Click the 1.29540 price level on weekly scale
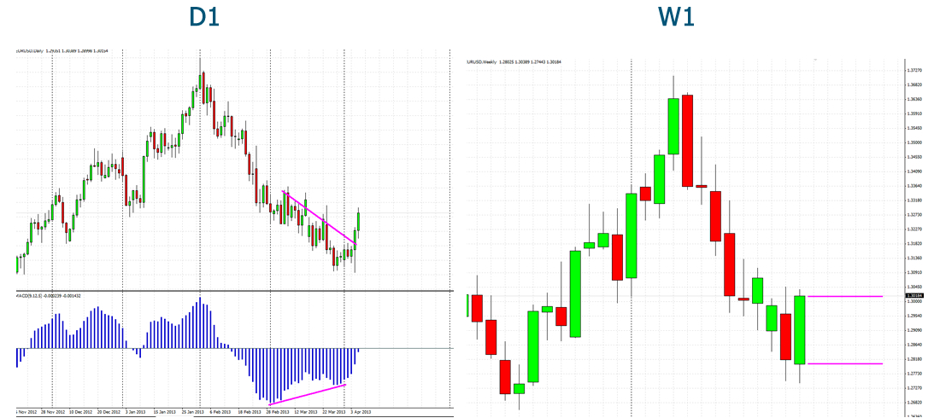 pyautogui.click(x=915, y=316)
